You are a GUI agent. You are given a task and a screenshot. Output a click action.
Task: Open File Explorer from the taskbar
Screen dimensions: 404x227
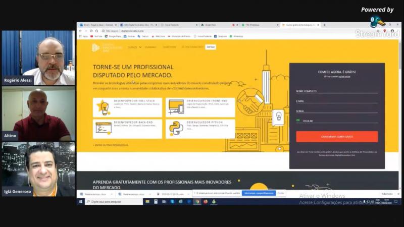(x=147, y=201)
